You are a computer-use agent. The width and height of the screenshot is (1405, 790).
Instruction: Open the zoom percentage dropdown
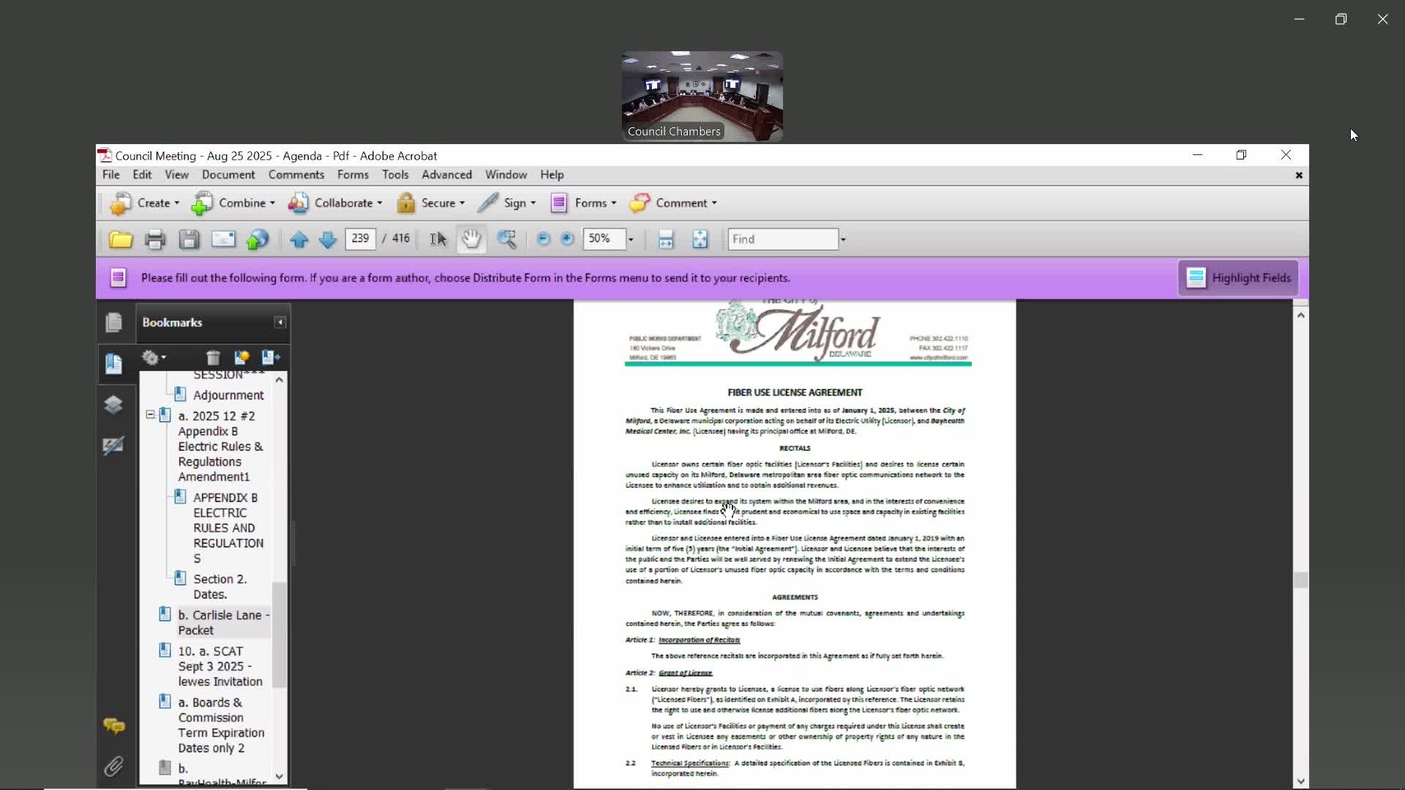(631, 239)
